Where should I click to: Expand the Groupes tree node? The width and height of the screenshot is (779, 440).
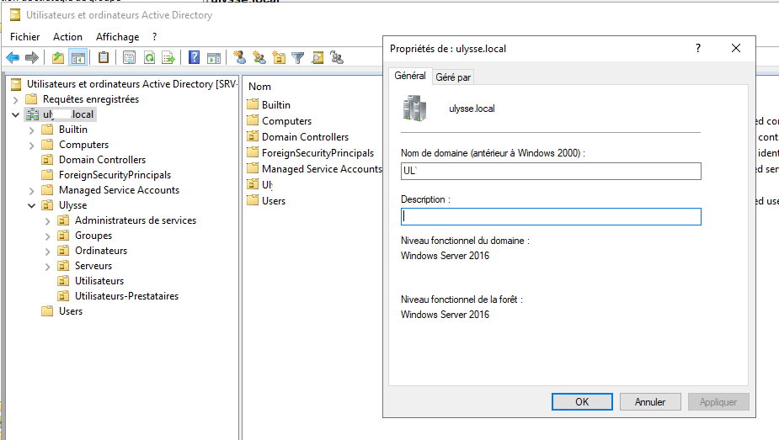(47, 236)
